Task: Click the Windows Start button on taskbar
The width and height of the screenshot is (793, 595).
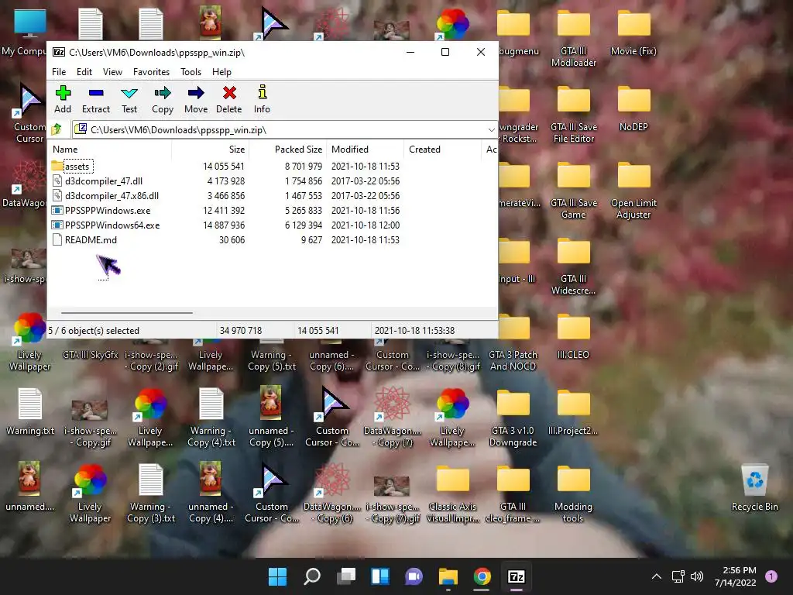Action: pos(277,576)
